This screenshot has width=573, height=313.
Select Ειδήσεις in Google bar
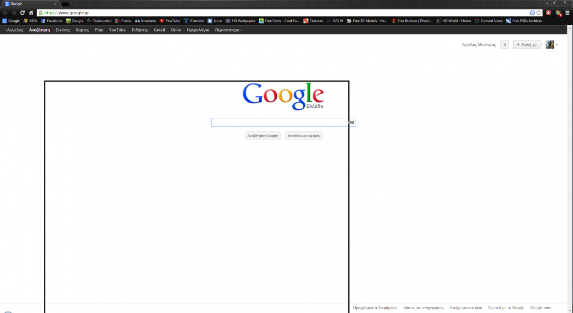pos(140,30)
